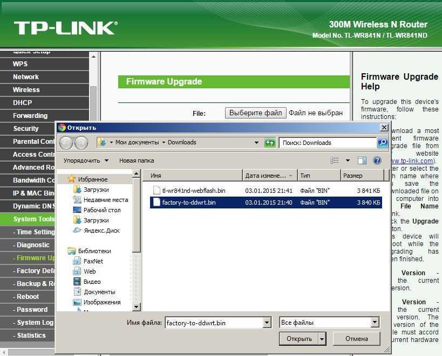Select Рабочий стол in the favorites list
The height and width of the screenshot is (356, 442).
click(102, 210)
